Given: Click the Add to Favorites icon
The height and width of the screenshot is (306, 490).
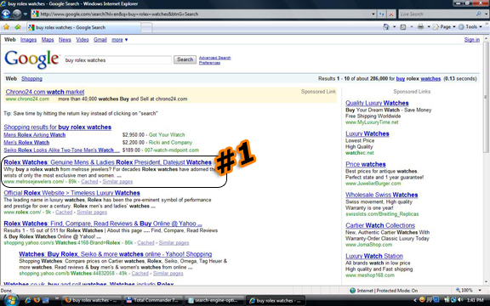Looking at the screenshot, I should pos(18,27).
